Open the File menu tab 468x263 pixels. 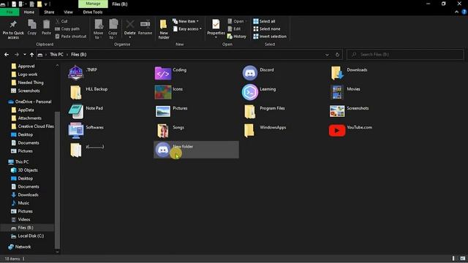[x=10, y=12]
